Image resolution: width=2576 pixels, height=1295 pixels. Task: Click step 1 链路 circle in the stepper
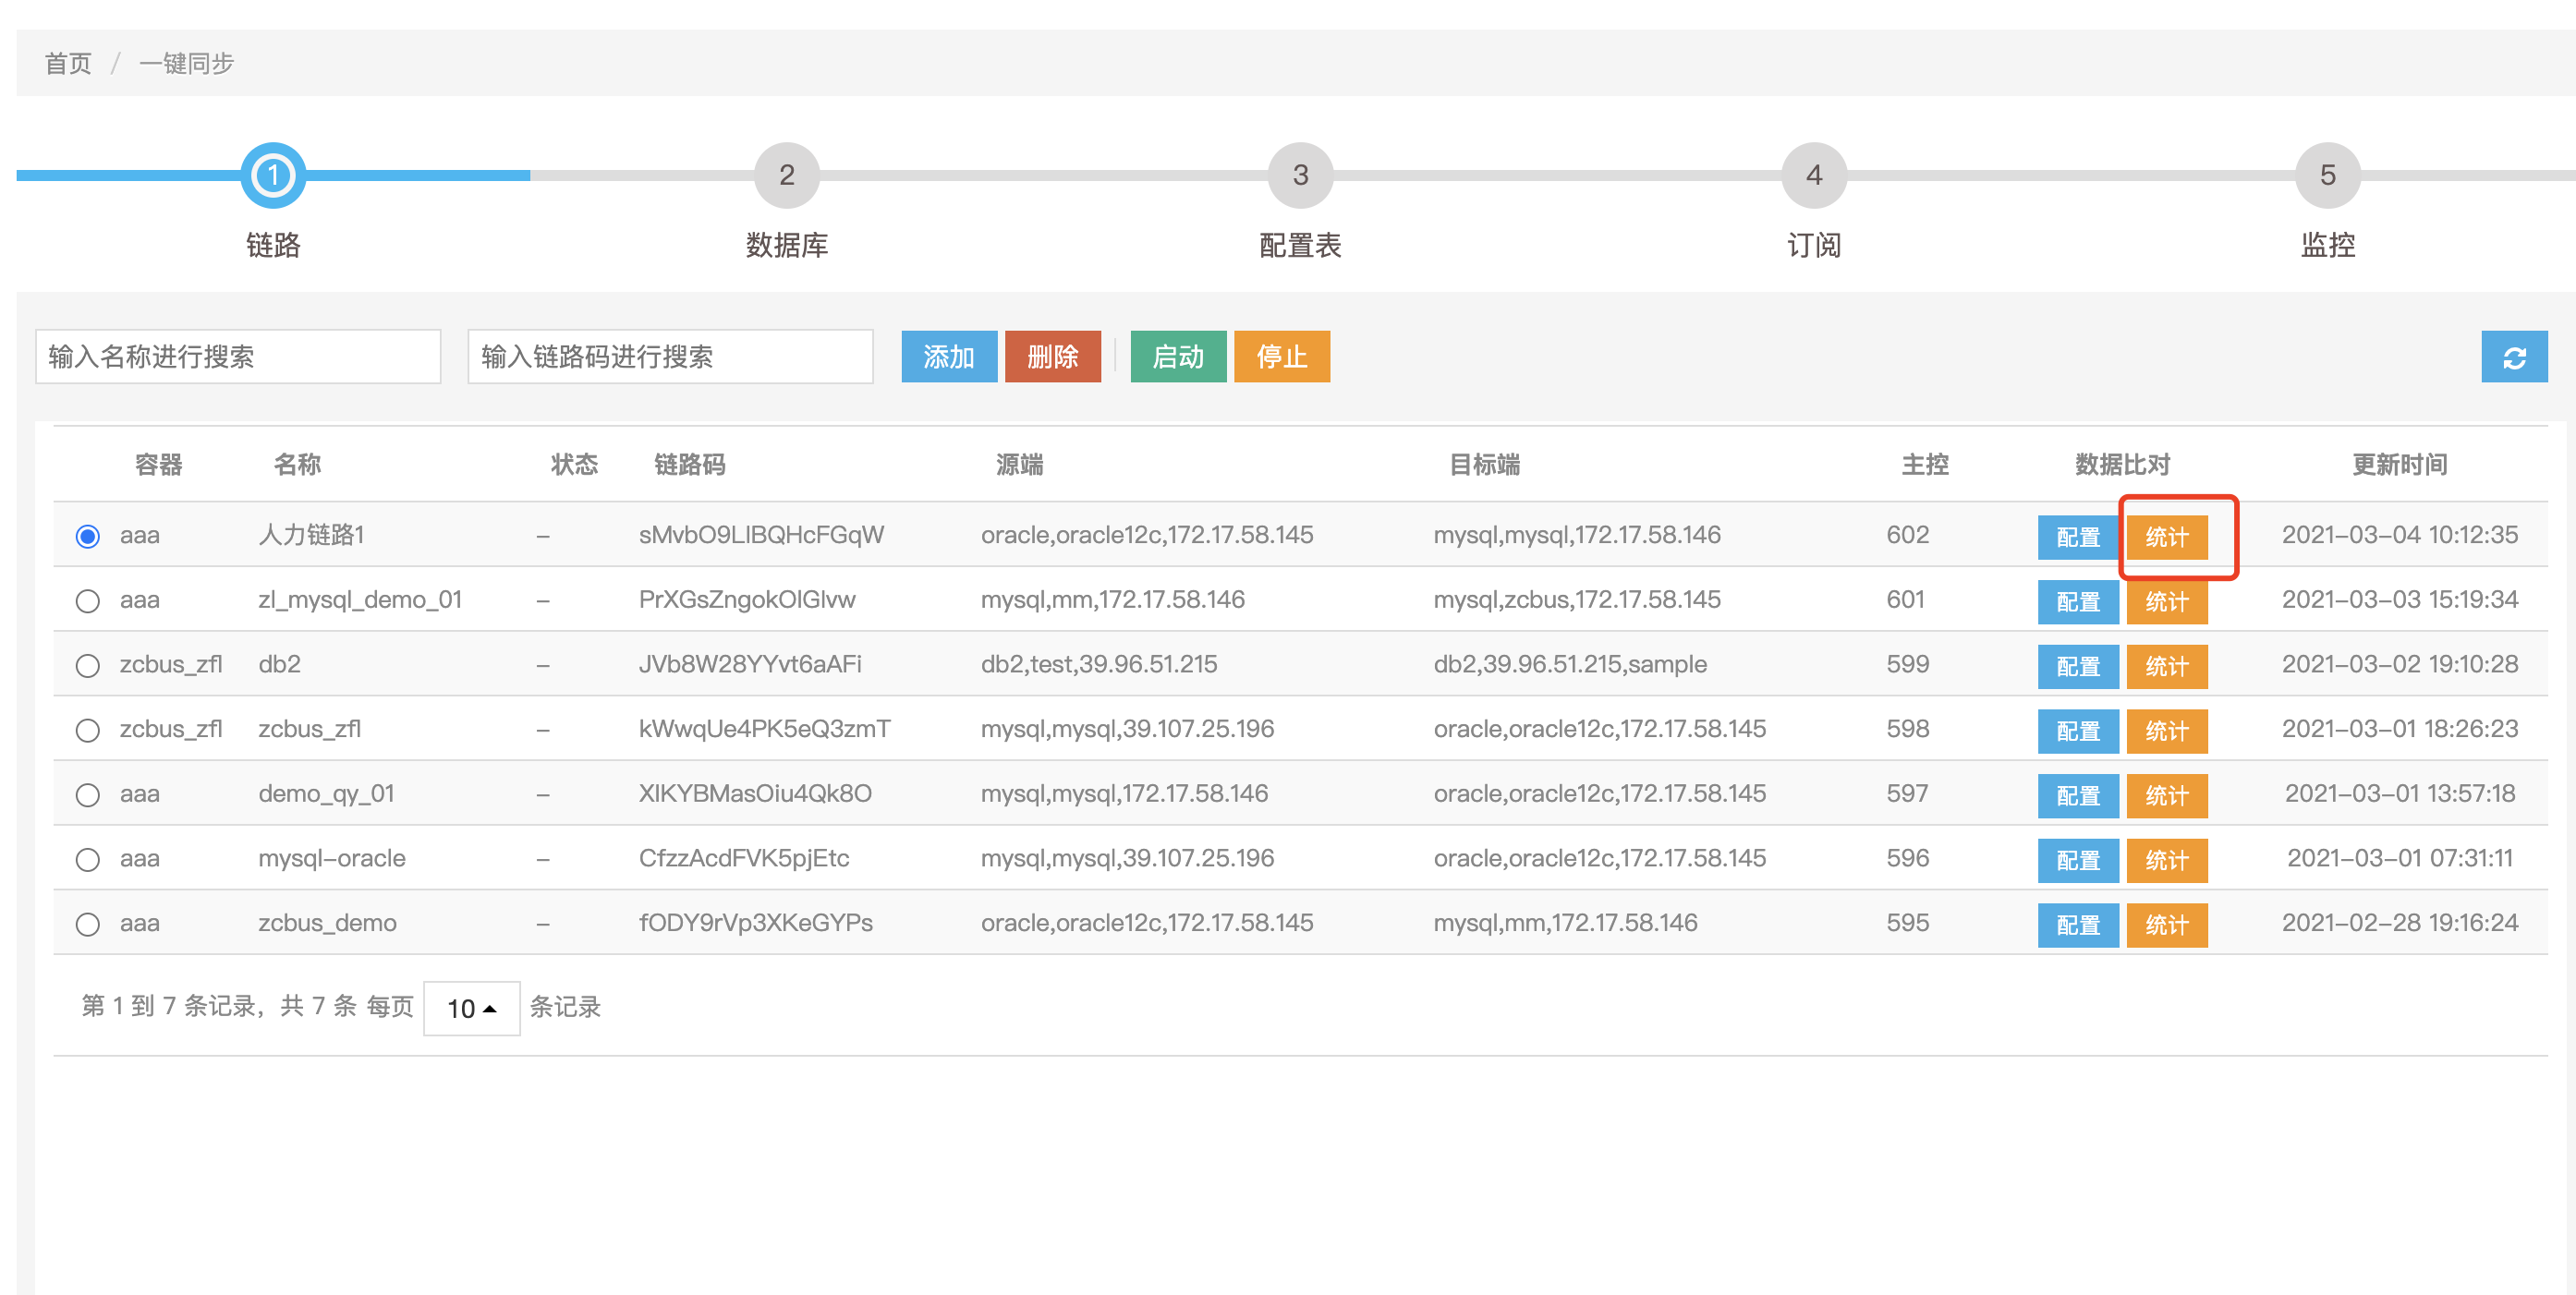click(272, 175)
